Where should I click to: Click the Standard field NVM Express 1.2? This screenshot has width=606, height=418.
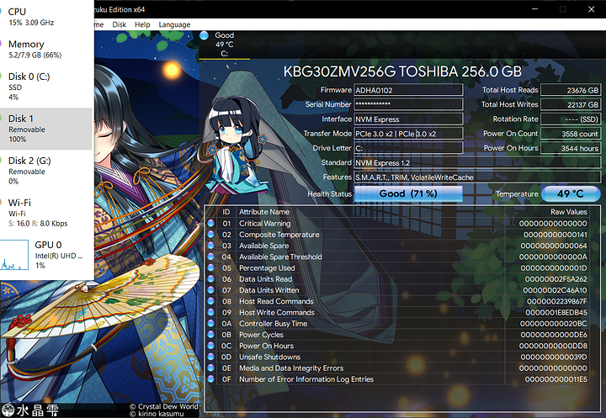coord(477,162)
